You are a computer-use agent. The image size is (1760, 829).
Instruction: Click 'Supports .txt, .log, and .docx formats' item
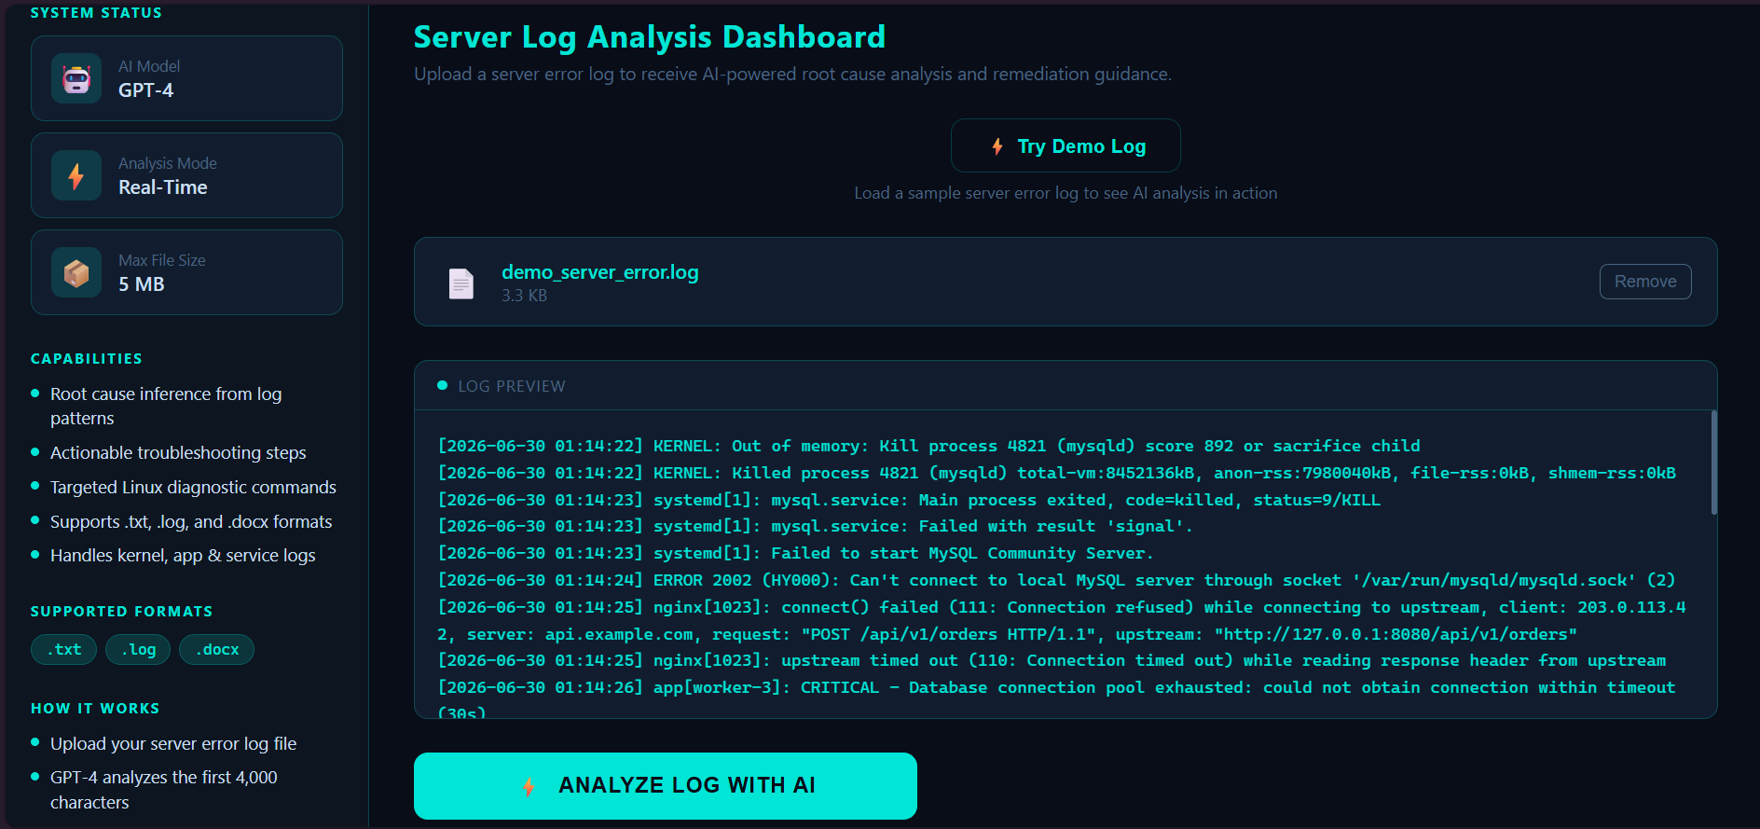[x=191, y=522]
